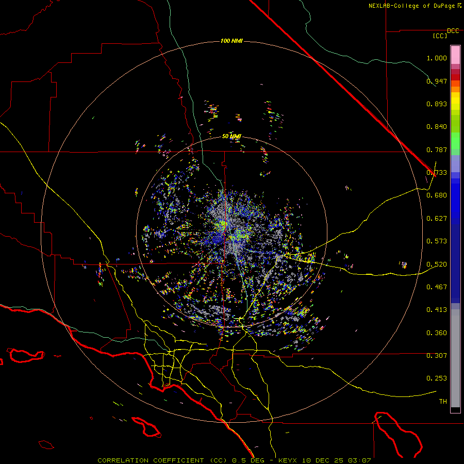Click the 100 NMI range ring label
This screenshot has height=464, width=464.
pyautogui.click(x=231, y=41)
